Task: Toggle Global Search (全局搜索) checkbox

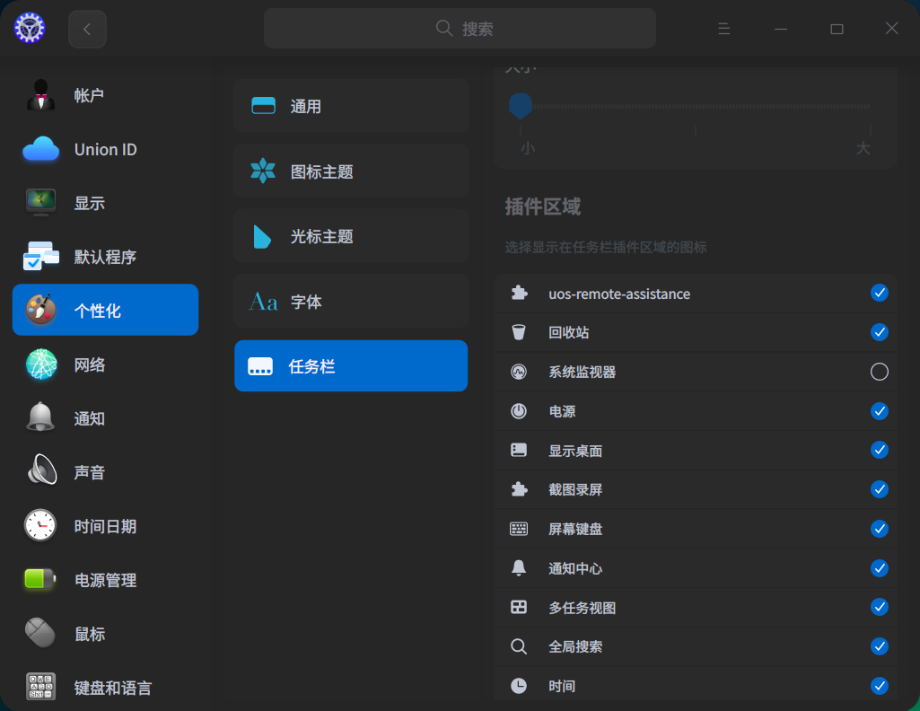Action: click(879, 646)
